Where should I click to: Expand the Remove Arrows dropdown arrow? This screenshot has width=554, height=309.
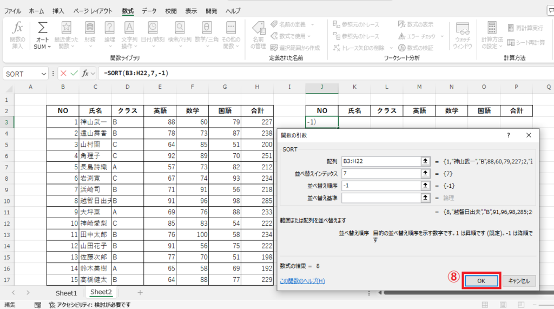(391, 48)
